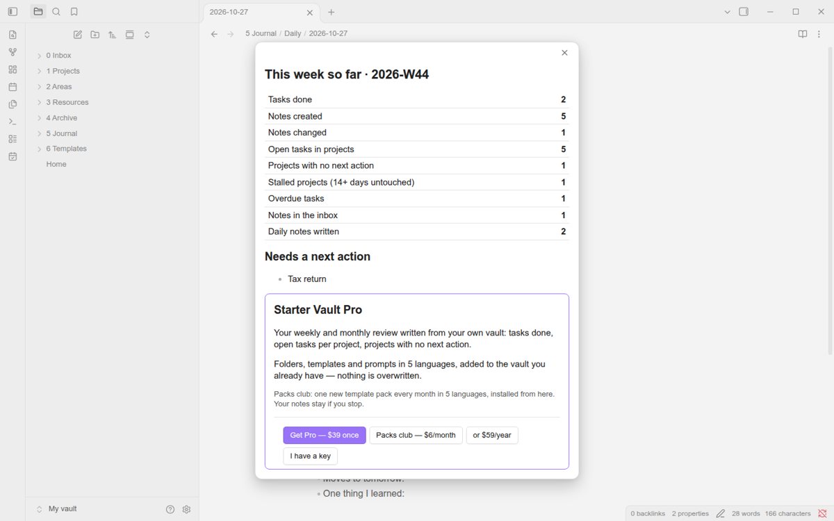
Task: Click the calendar-check ribbon icon
Action: pyautogui.click(x=13, y=156)
